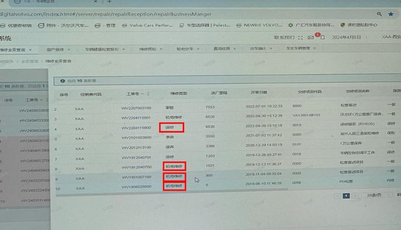Click work order WV2012113100

point(136,147)
